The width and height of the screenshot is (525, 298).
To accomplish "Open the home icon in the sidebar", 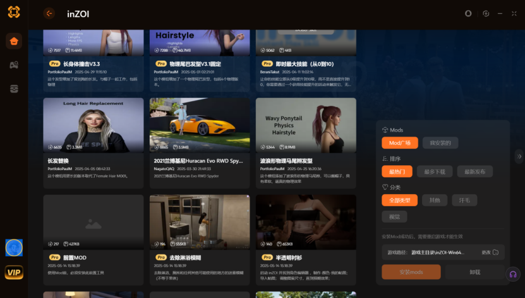I will click(x=14, y=41).
